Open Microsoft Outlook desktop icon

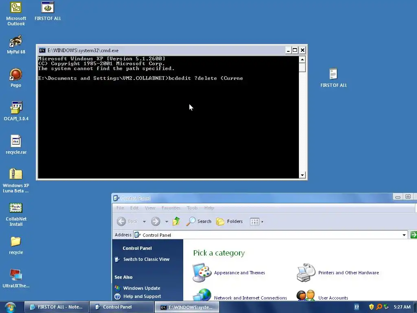(x=16, y=14)
